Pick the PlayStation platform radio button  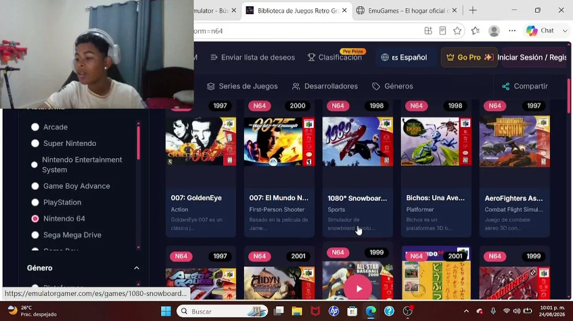pyautogui.click(x=35, y=202)
